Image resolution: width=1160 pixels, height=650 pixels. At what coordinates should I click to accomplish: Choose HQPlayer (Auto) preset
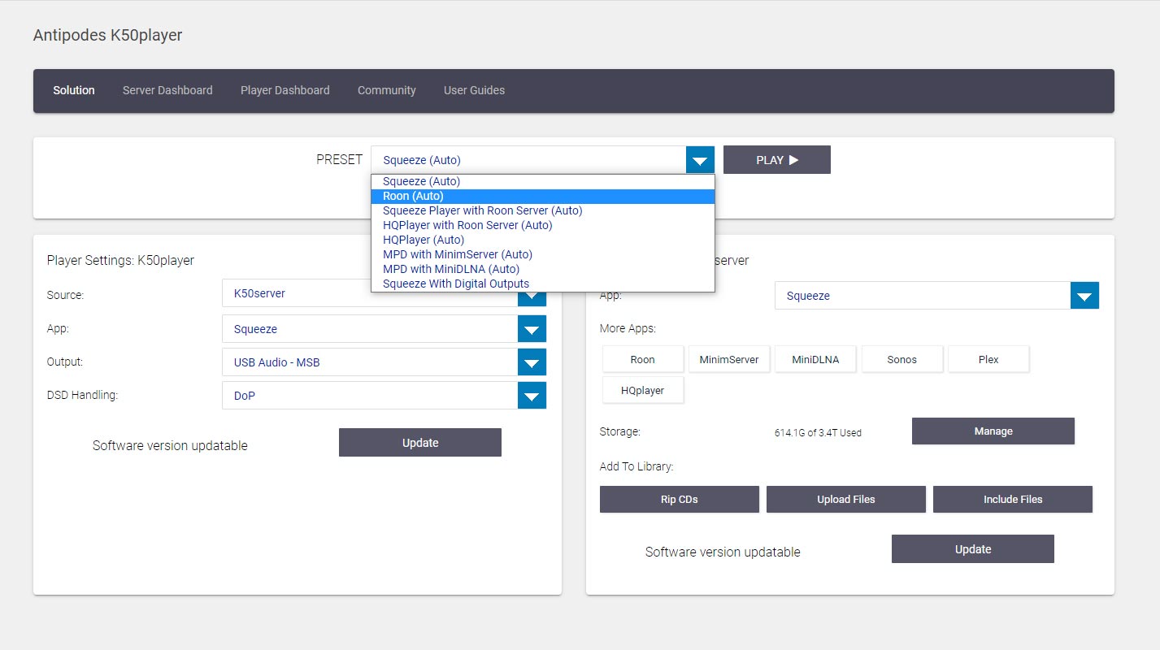coord(543,240)
